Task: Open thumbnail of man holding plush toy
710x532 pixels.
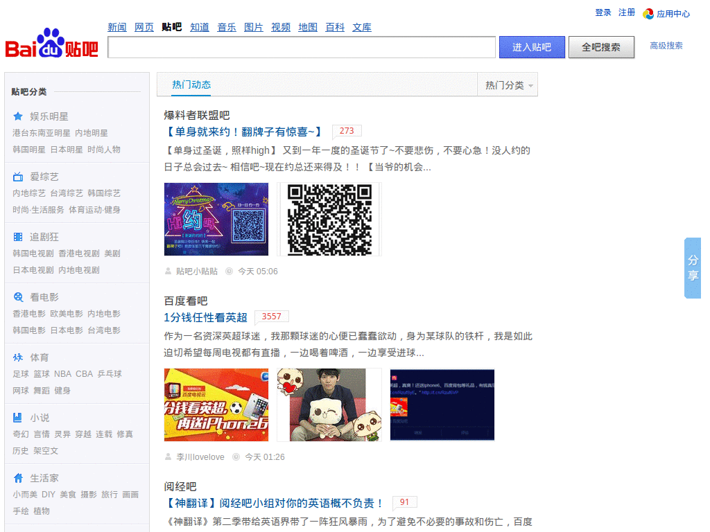Action: click(329, 405)
